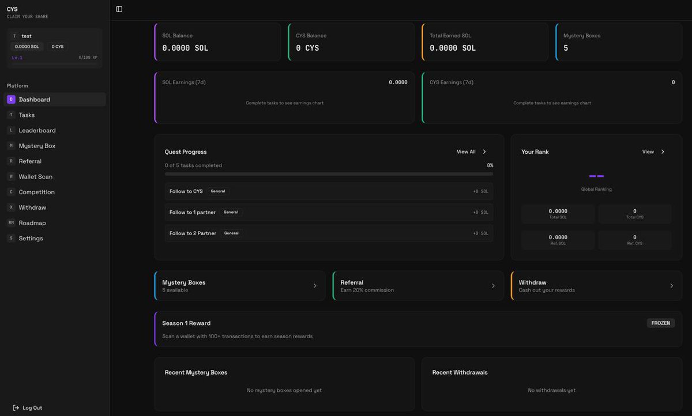Click 'No withdrawals yet' text
Image resolution: width=692 pixels, height=416 pixels.
pos(552,390)
